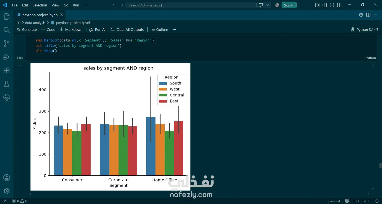Screen dimensions: 382x204
Task: Click the horizontal scrollbar right arrow
Action: 369,194
